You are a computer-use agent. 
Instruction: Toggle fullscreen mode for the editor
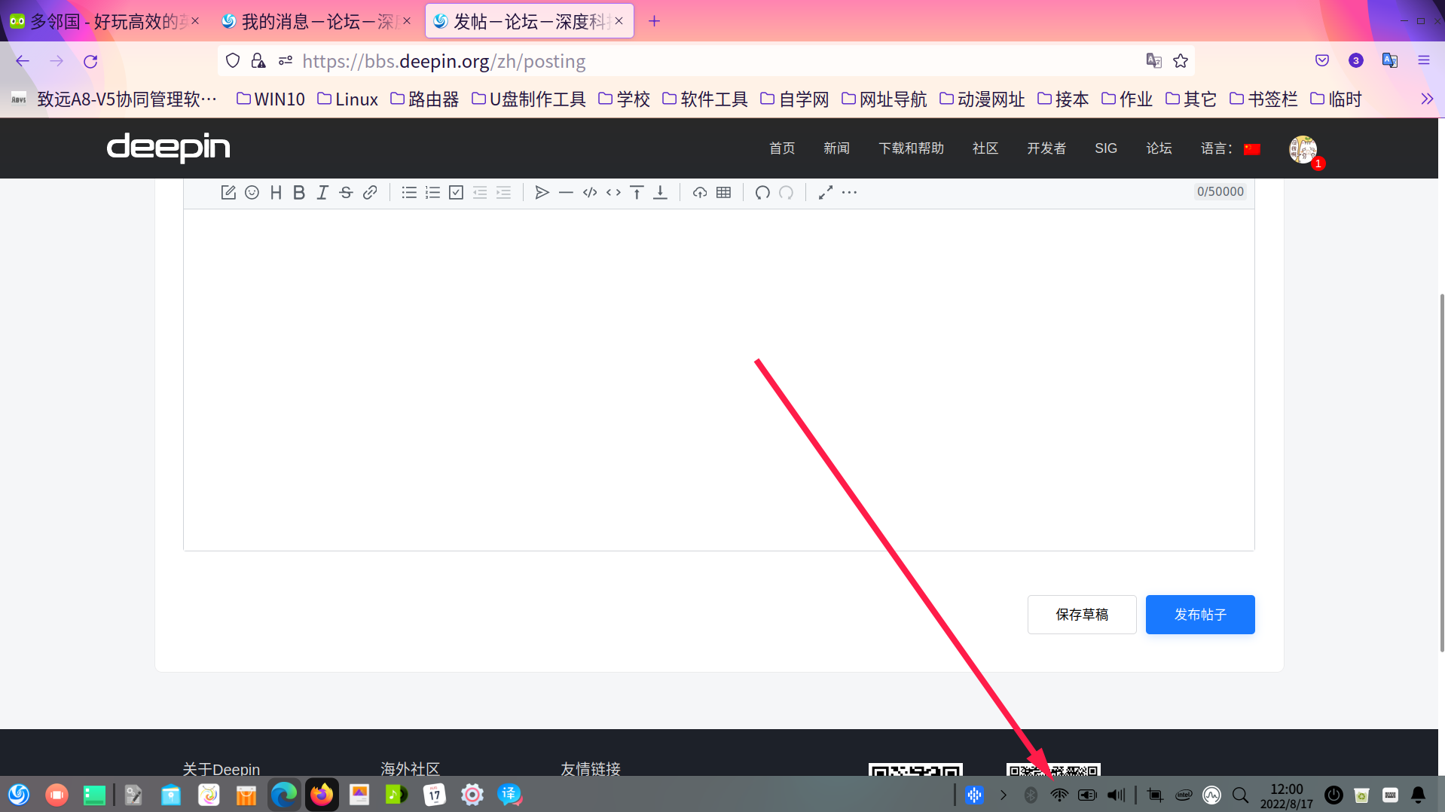point(825,193)
